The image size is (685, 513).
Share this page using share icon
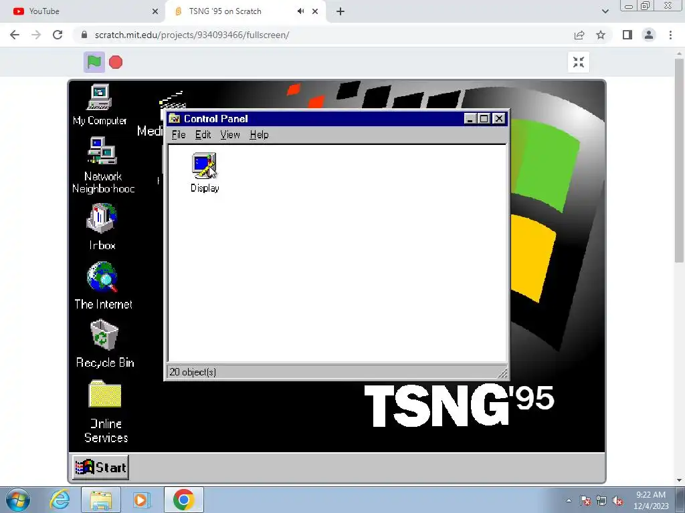point(579,35)
